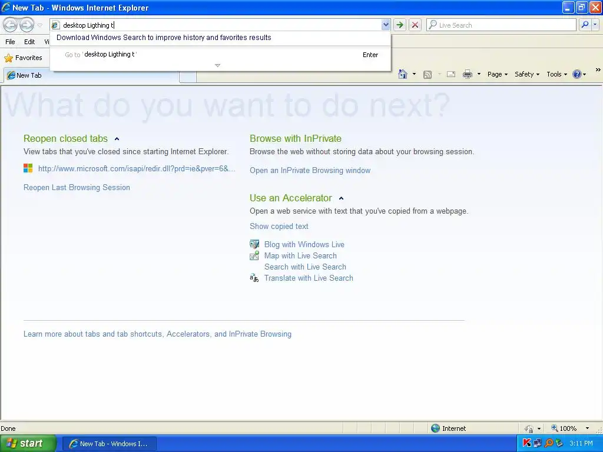The height and width of the screenshot is (452, 603).
Task: Click the Reopen closed tabs heading
Action: point(65,138)
